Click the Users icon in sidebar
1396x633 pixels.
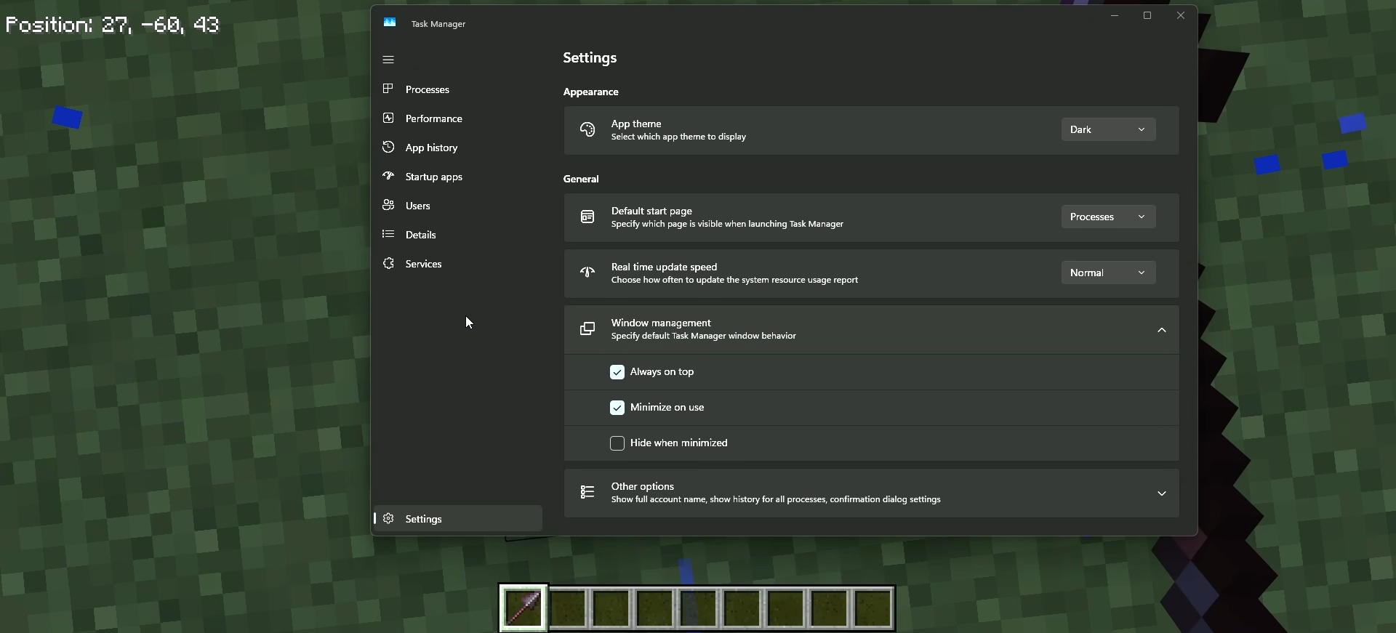point(388,205)
